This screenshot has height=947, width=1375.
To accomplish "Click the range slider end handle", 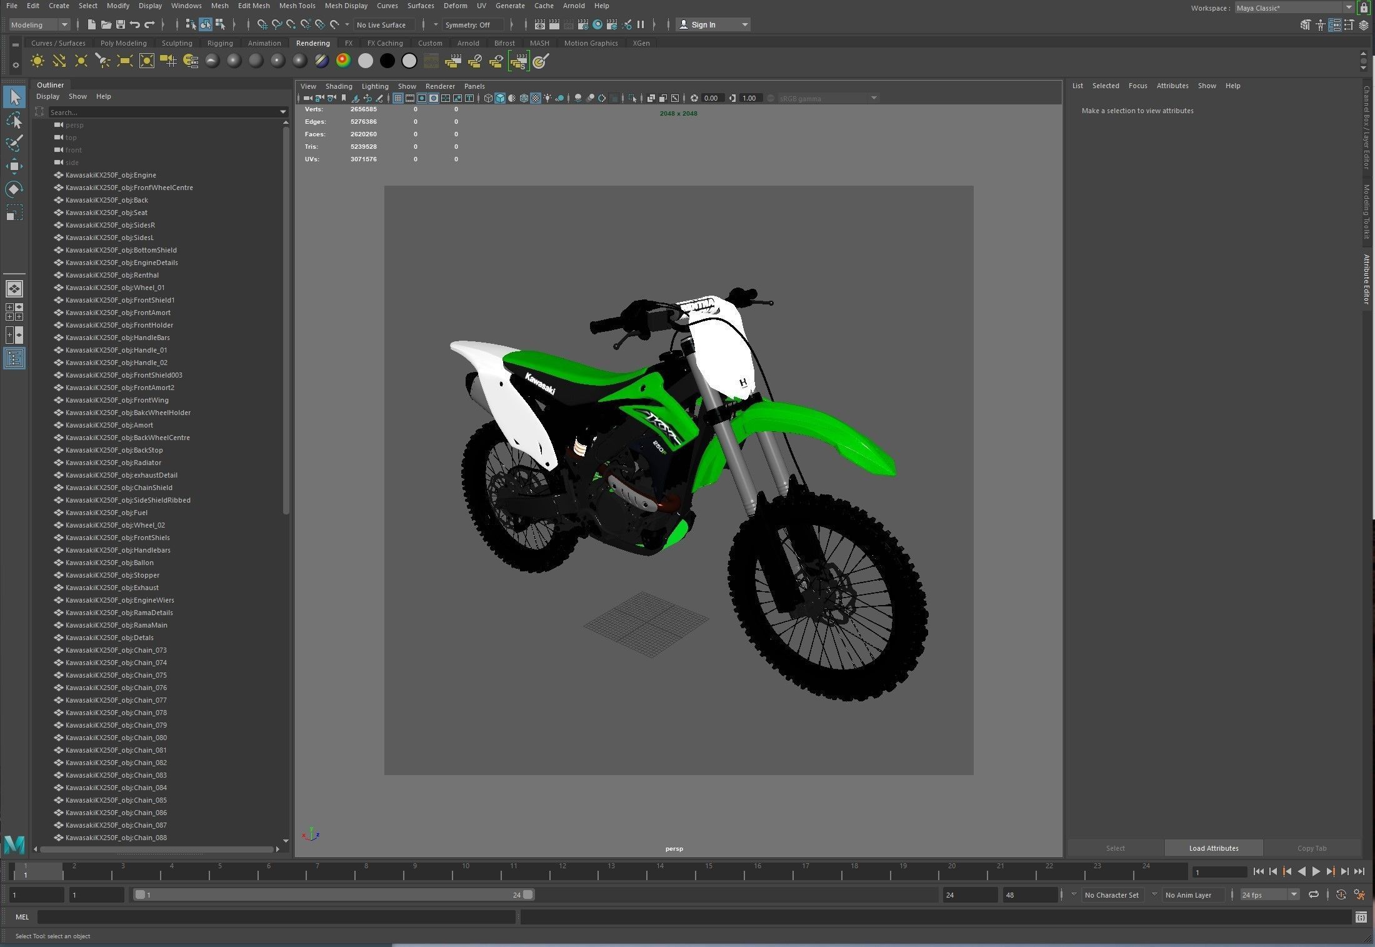I will coord(528,894).
